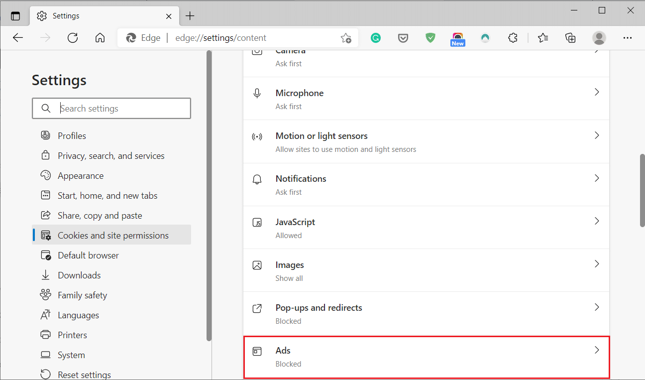Open a new tab with plus button

190,16
